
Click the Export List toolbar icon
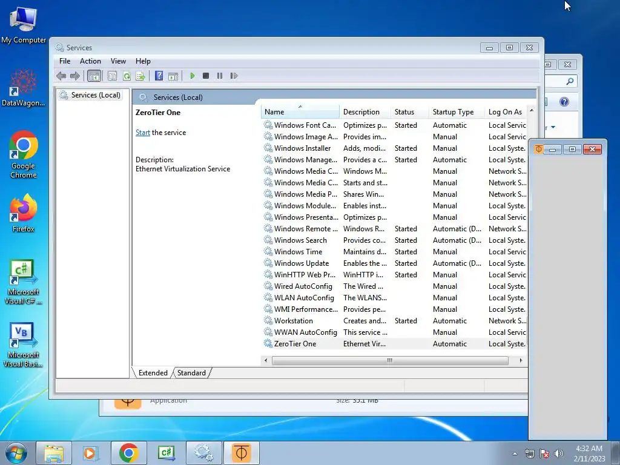tap(140, 76)
